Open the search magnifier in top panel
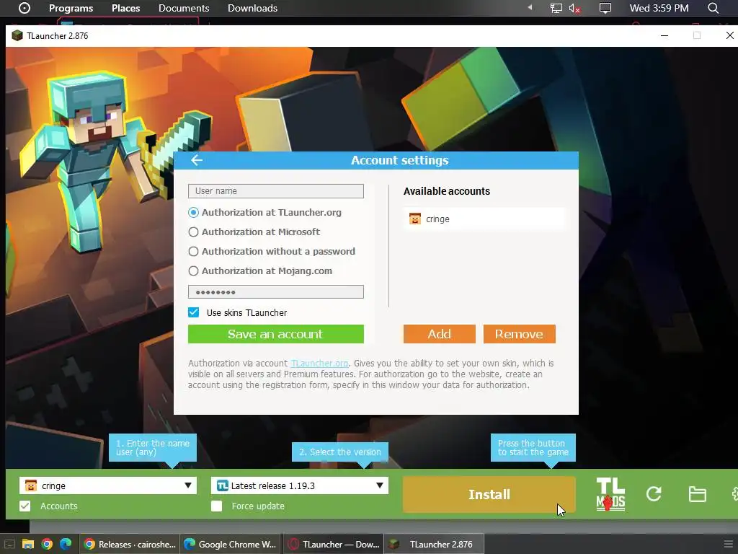The image size is (738, 554). pos(713,8)
